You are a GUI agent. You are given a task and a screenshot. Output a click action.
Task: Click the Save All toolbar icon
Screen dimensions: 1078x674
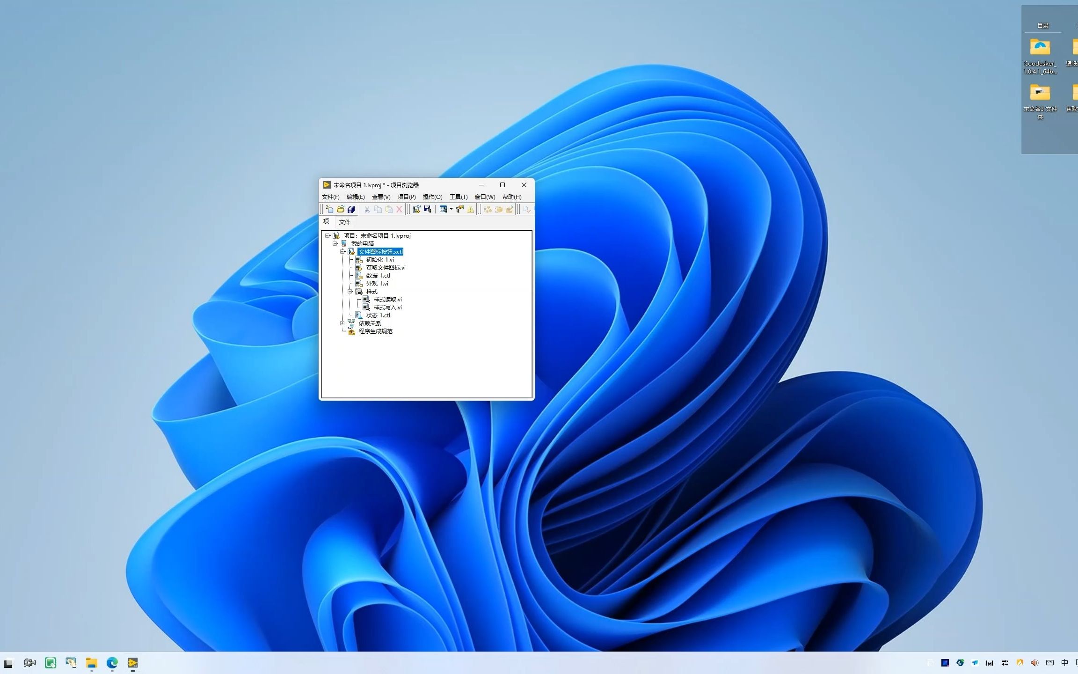pyautogui.click(x=351, y=209)
